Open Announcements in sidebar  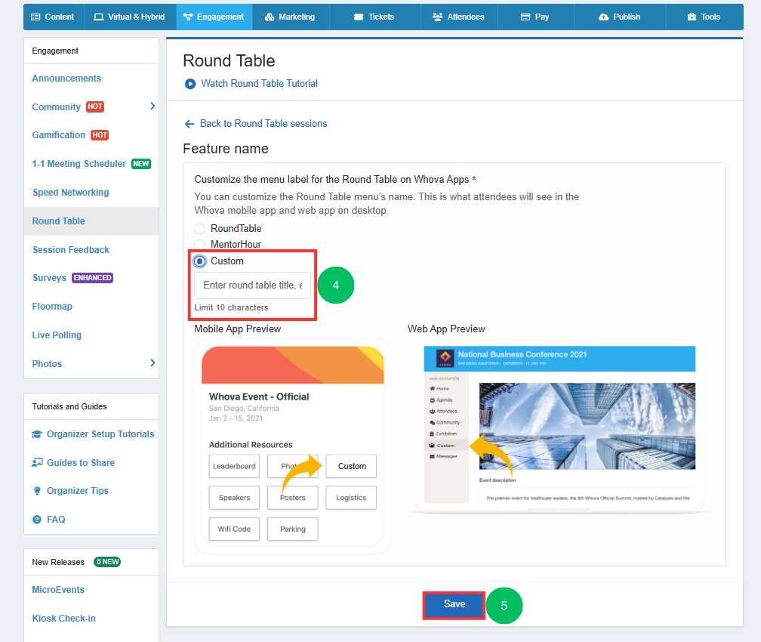(66, 79)
